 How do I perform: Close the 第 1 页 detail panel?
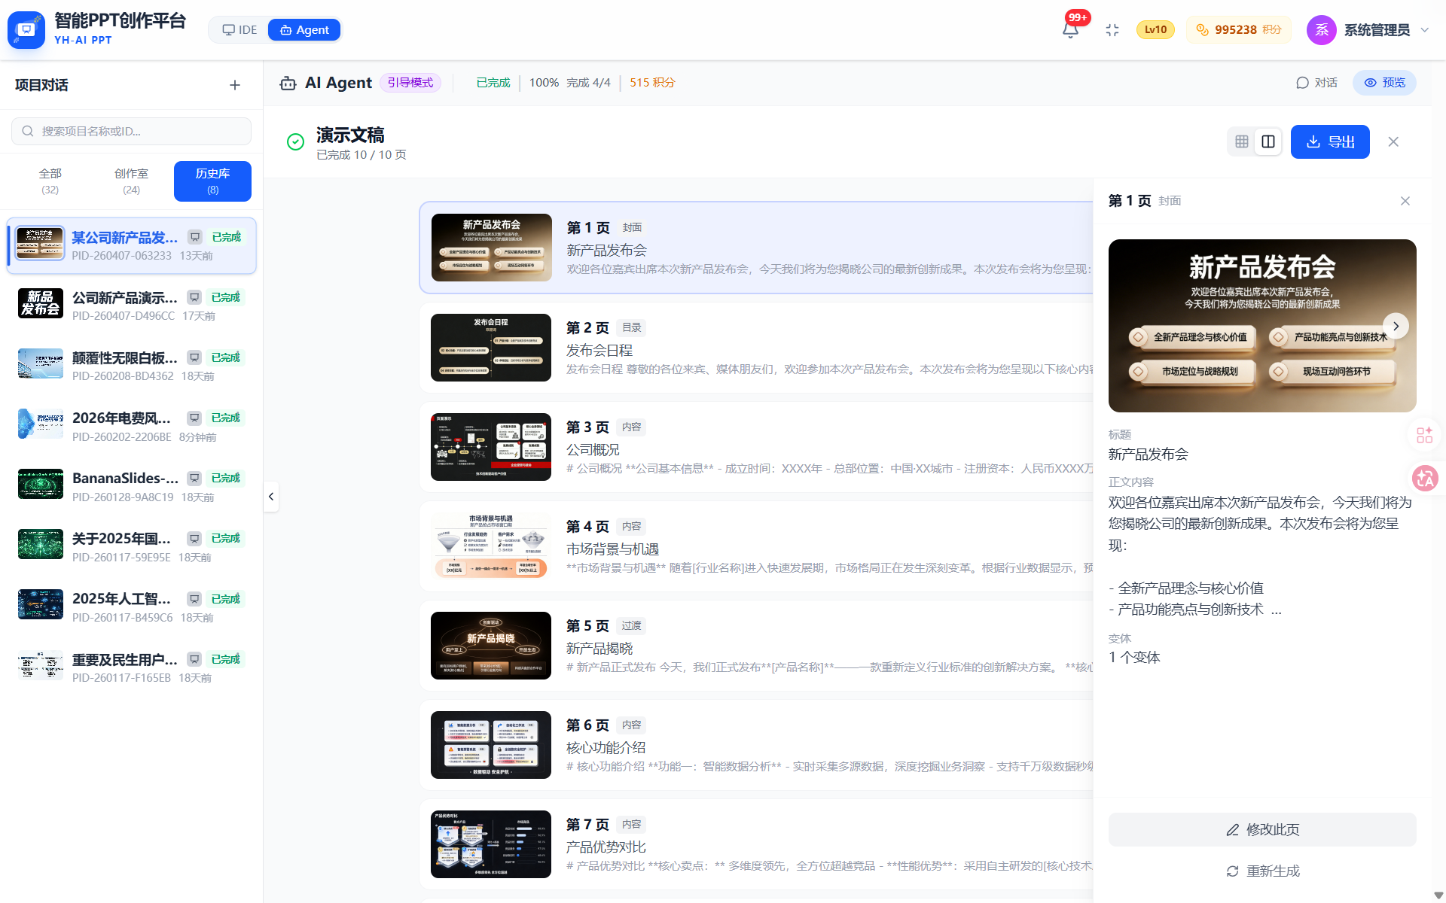(x=1405, y=201)
